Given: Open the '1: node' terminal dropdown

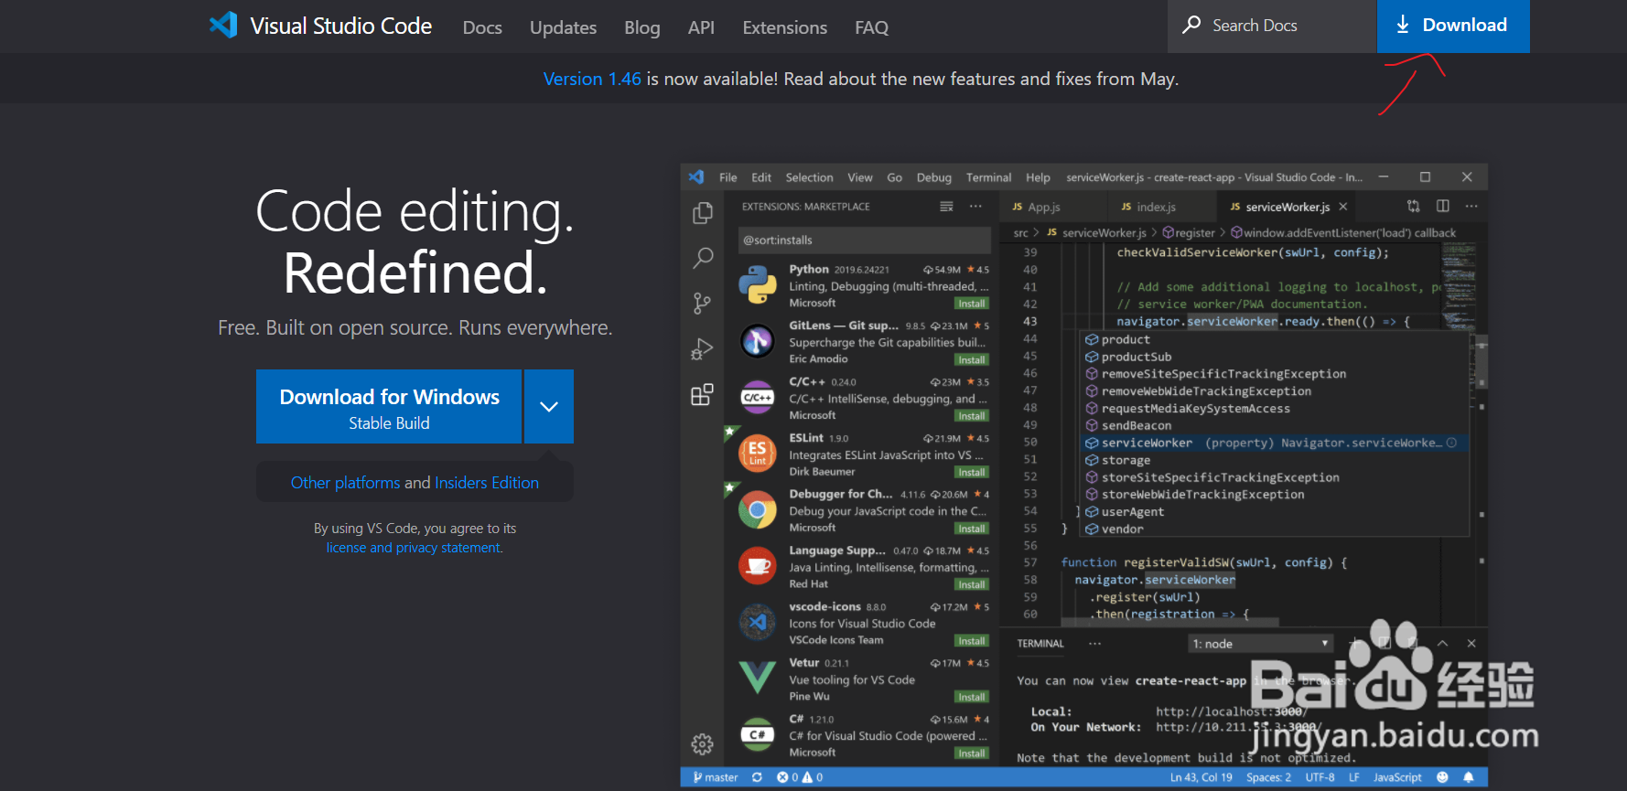Looking at the screenshot, I should [x=1260, y=644].
